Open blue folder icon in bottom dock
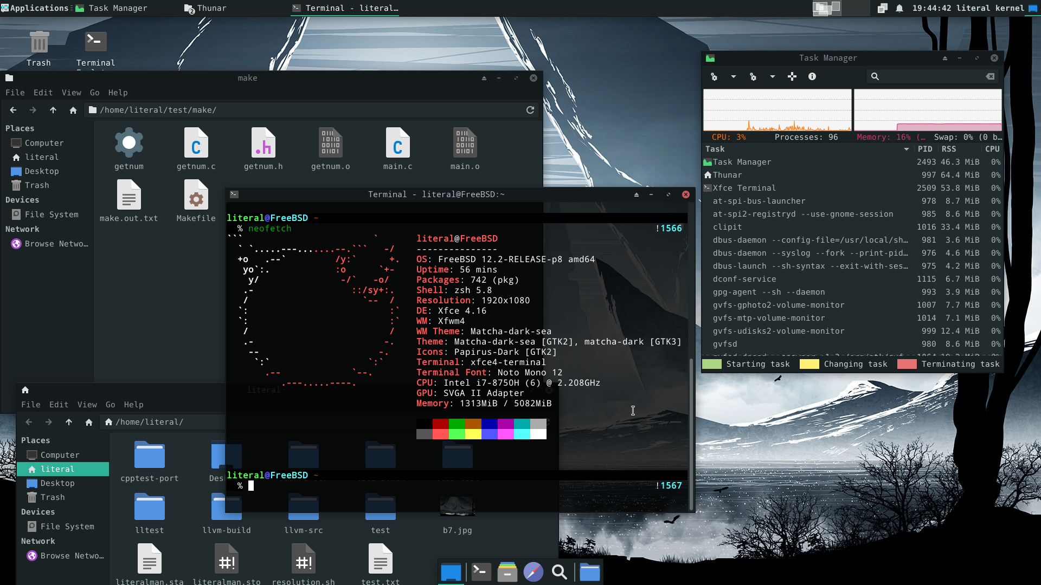The height and width of the screenshot is (585, 1041). [x=589, y=572]
